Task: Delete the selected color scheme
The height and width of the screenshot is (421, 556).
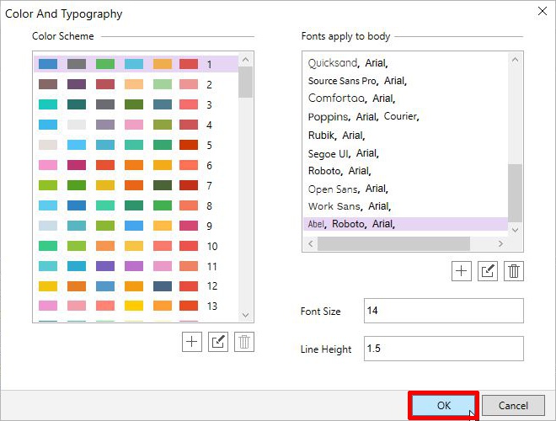Action: [244, 342]
